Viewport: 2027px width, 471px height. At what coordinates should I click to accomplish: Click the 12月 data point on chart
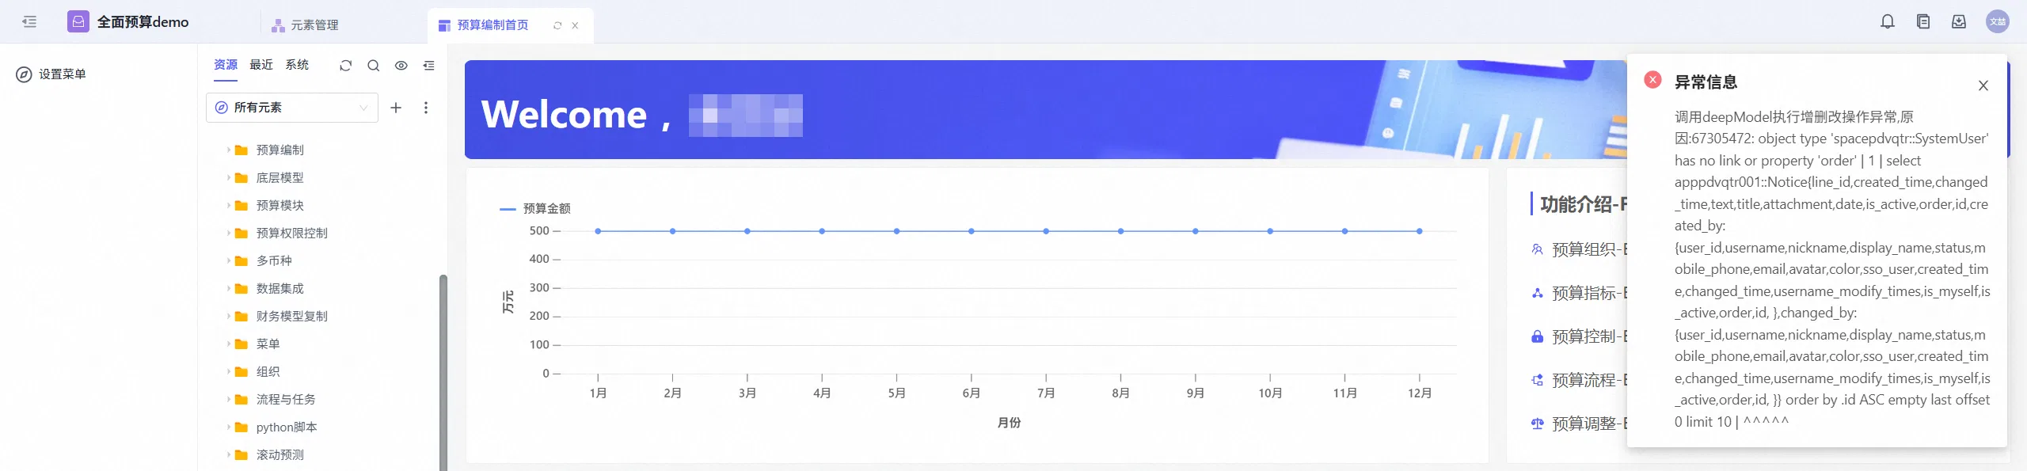pos(1420,231)
